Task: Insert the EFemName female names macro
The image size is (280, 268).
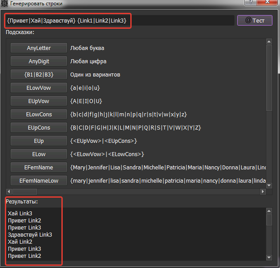Action: tap(39, 167)
